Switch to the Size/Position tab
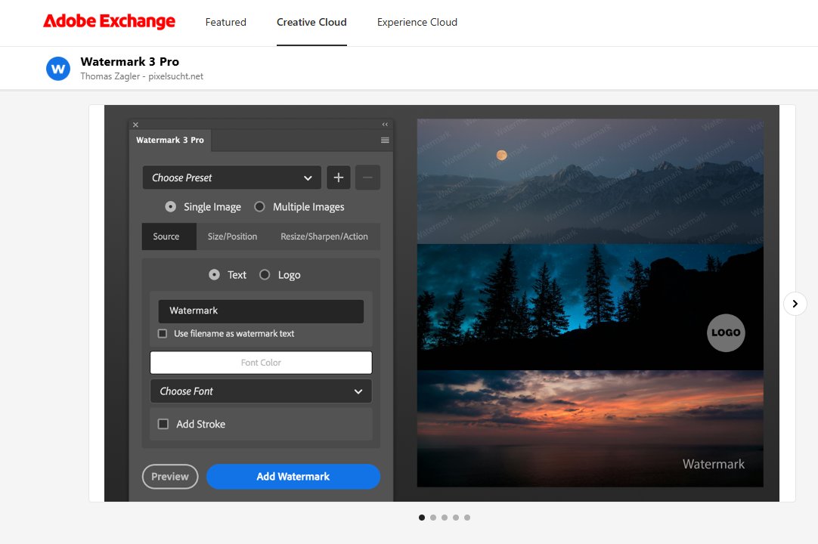 pyautogui.click(x=232, y=236)
